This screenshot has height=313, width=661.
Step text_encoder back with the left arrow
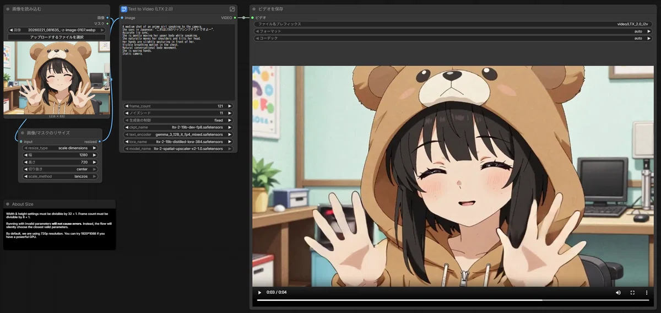[x=127, y=134]
